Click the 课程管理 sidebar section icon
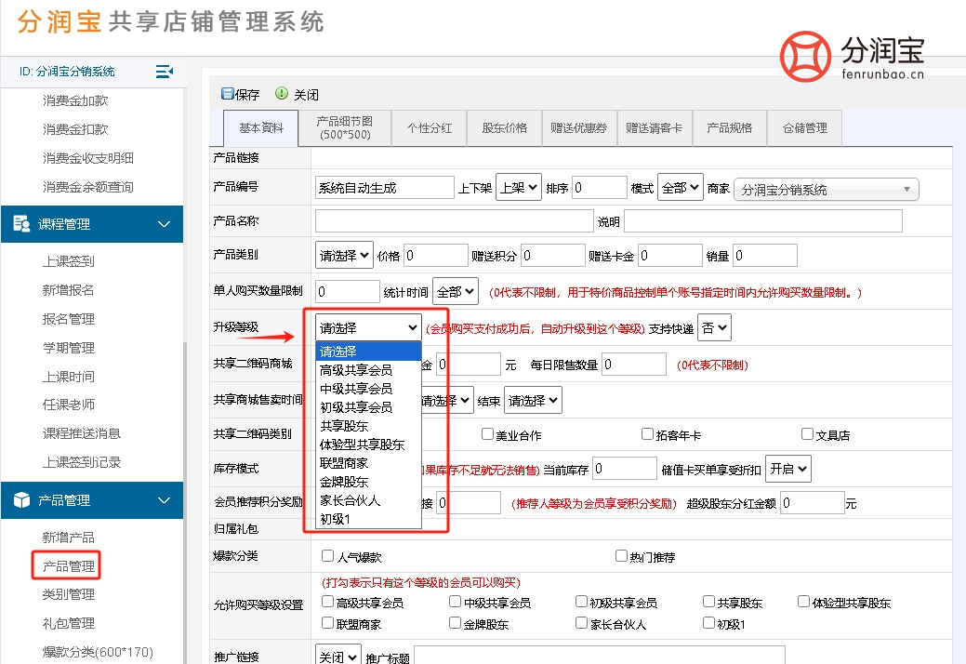The width and height of the screenshot is (966, 664). (22, 223)
